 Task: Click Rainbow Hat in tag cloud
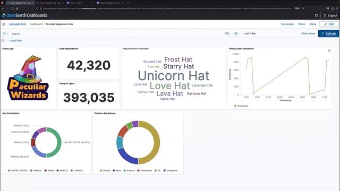(197, 93)
